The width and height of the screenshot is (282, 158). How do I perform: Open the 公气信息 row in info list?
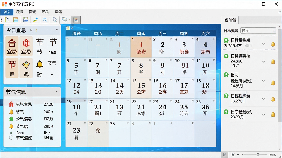click(32, 119)
